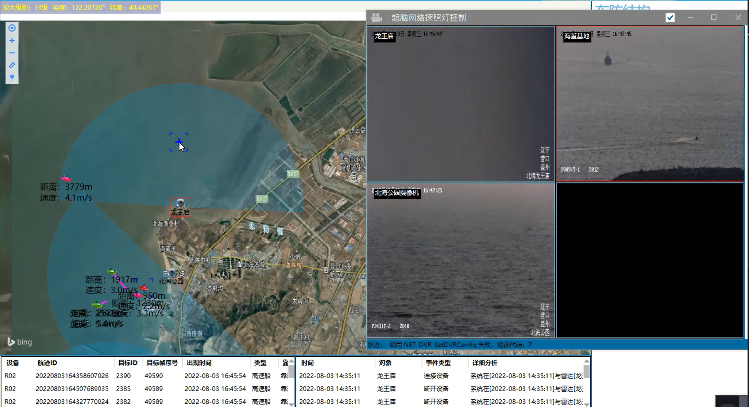Select the 龙王庙 camera video feed
Viewport: 749px width, 407px height.
point(460,104)
